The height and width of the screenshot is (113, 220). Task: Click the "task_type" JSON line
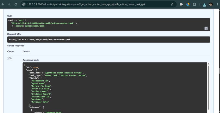(58, 75)
